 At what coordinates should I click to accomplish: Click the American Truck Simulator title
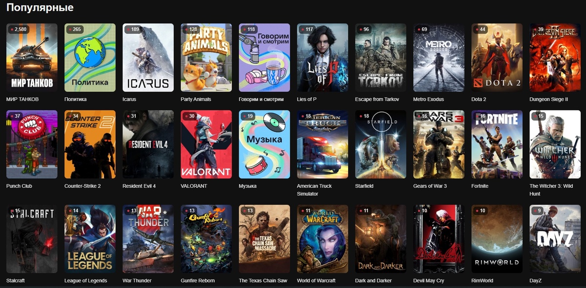coord(314,190)
